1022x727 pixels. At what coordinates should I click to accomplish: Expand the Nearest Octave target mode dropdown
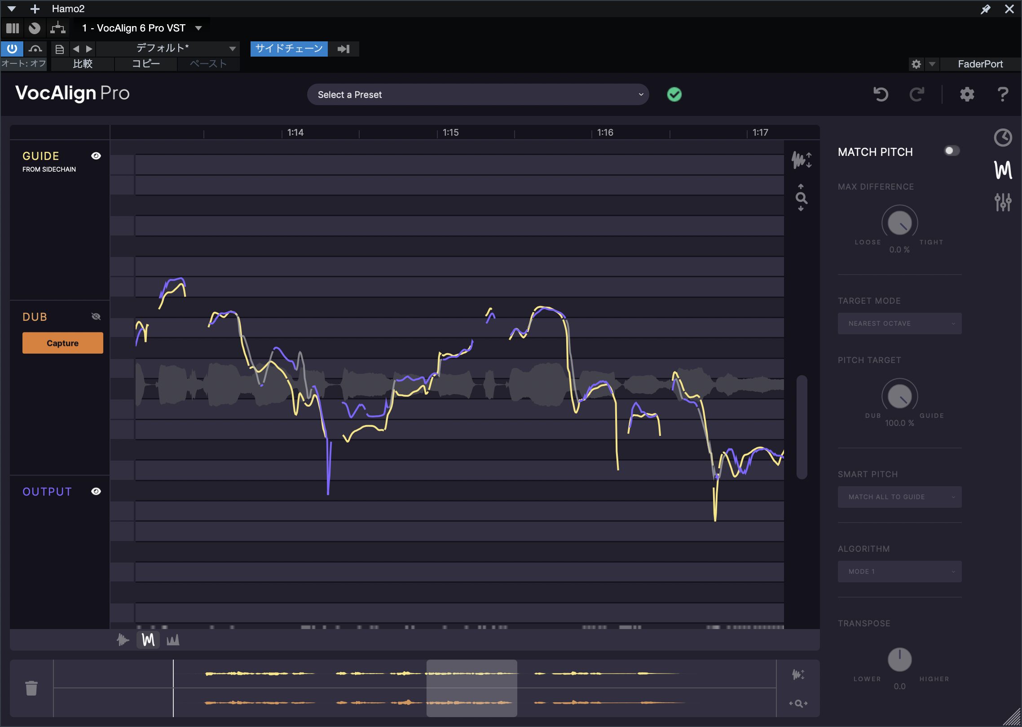(899, 324)
